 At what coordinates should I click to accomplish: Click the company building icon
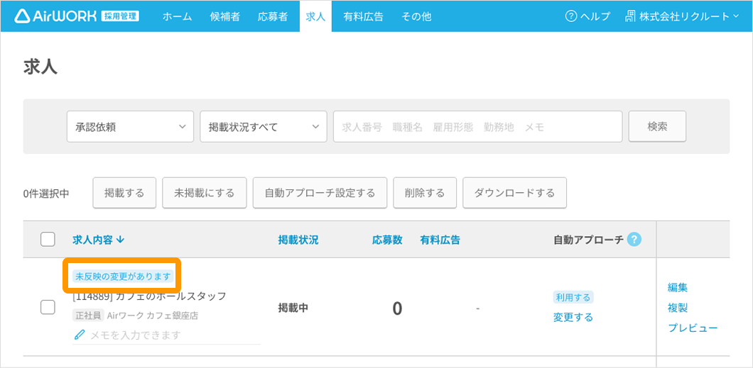(631, 16)
